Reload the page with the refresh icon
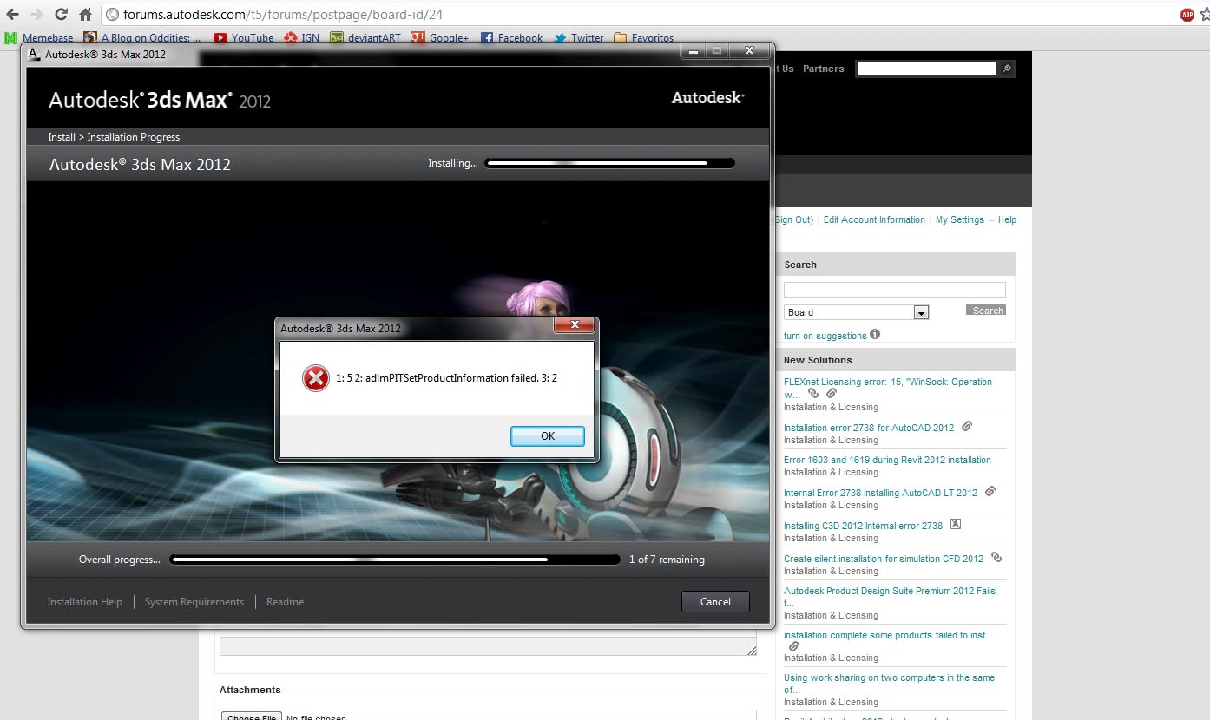Viewport: 1210px width, 720px height. (61, 15)
